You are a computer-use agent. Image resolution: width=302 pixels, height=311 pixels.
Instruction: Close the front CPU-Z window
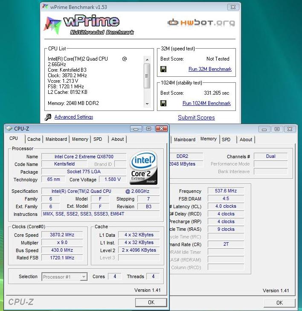point(162,129)
